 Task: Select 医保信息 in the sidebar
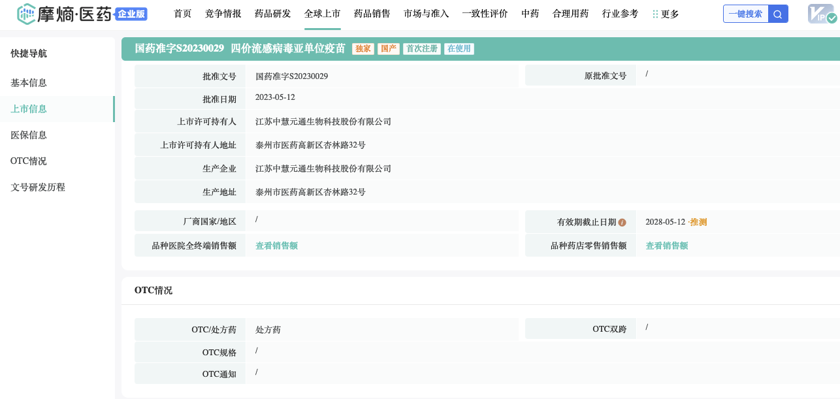pos(29,135)
